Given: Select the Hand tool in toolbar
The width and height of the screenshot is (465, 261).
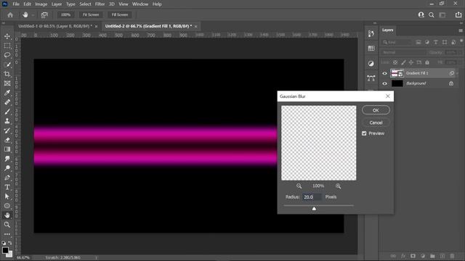Looking at the screenshot, I should pyautogui.click(x=7, y=215).
